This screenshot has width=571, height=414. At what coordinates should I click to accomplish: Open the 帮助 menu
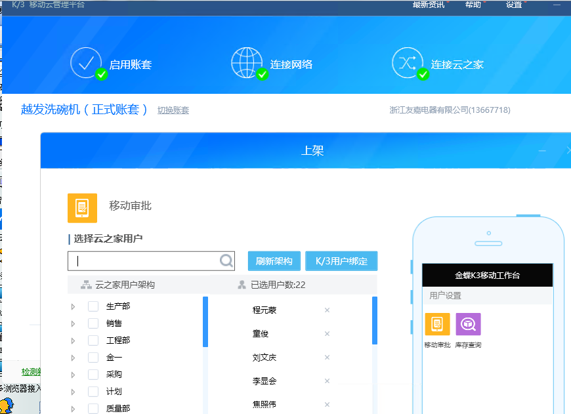[x=473, y=5]
